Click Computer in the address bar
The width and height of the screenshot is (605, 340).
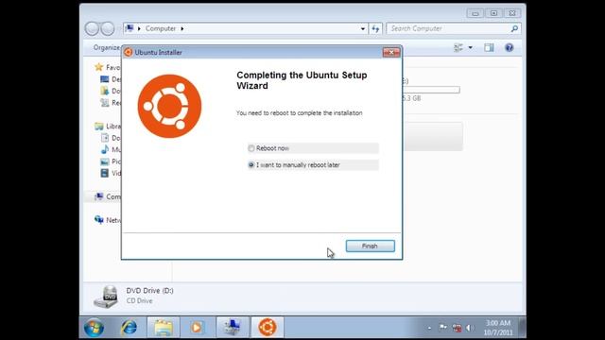pos(161,28)
